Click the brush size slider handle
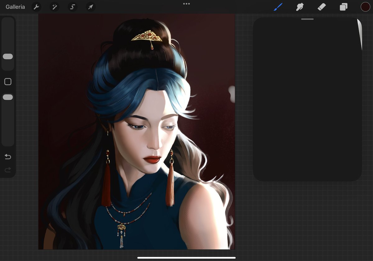The width and height of the screenshot is (373, 261). [8, 56]
